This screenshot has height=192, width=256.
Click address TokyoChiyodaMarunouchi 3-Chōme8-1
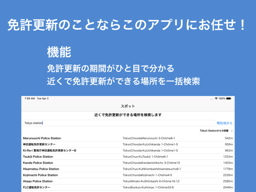pos(149,138)
